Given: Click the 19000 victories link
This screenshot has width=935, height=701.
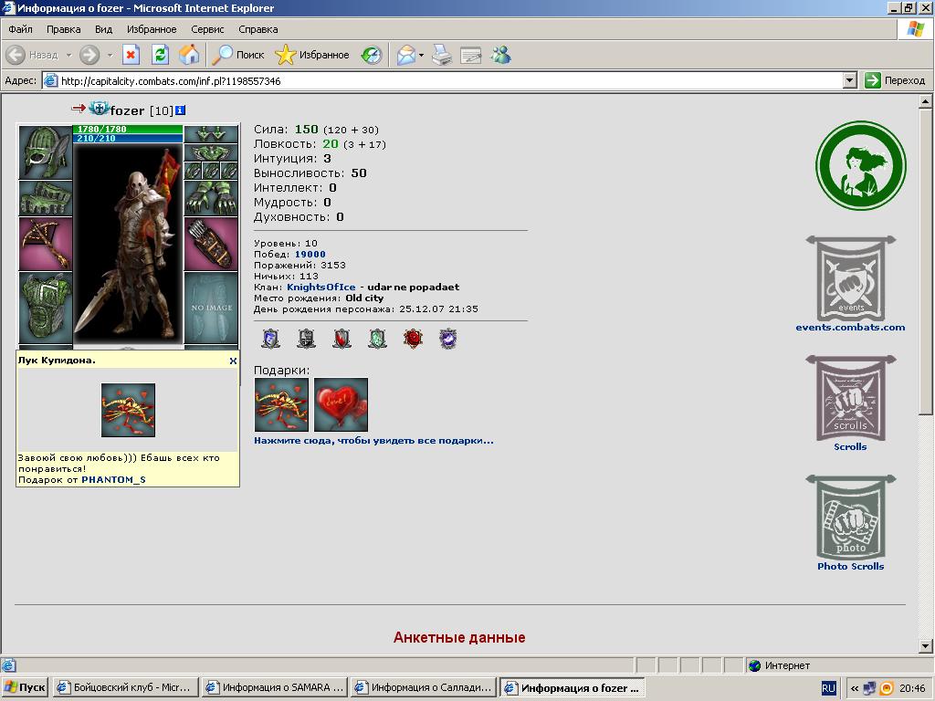Looking at the screenshot, I should 310,254.
